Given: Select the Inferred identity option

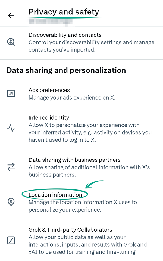Looking at the screenshot, I should pyautogui.click(x=49, y=118).
